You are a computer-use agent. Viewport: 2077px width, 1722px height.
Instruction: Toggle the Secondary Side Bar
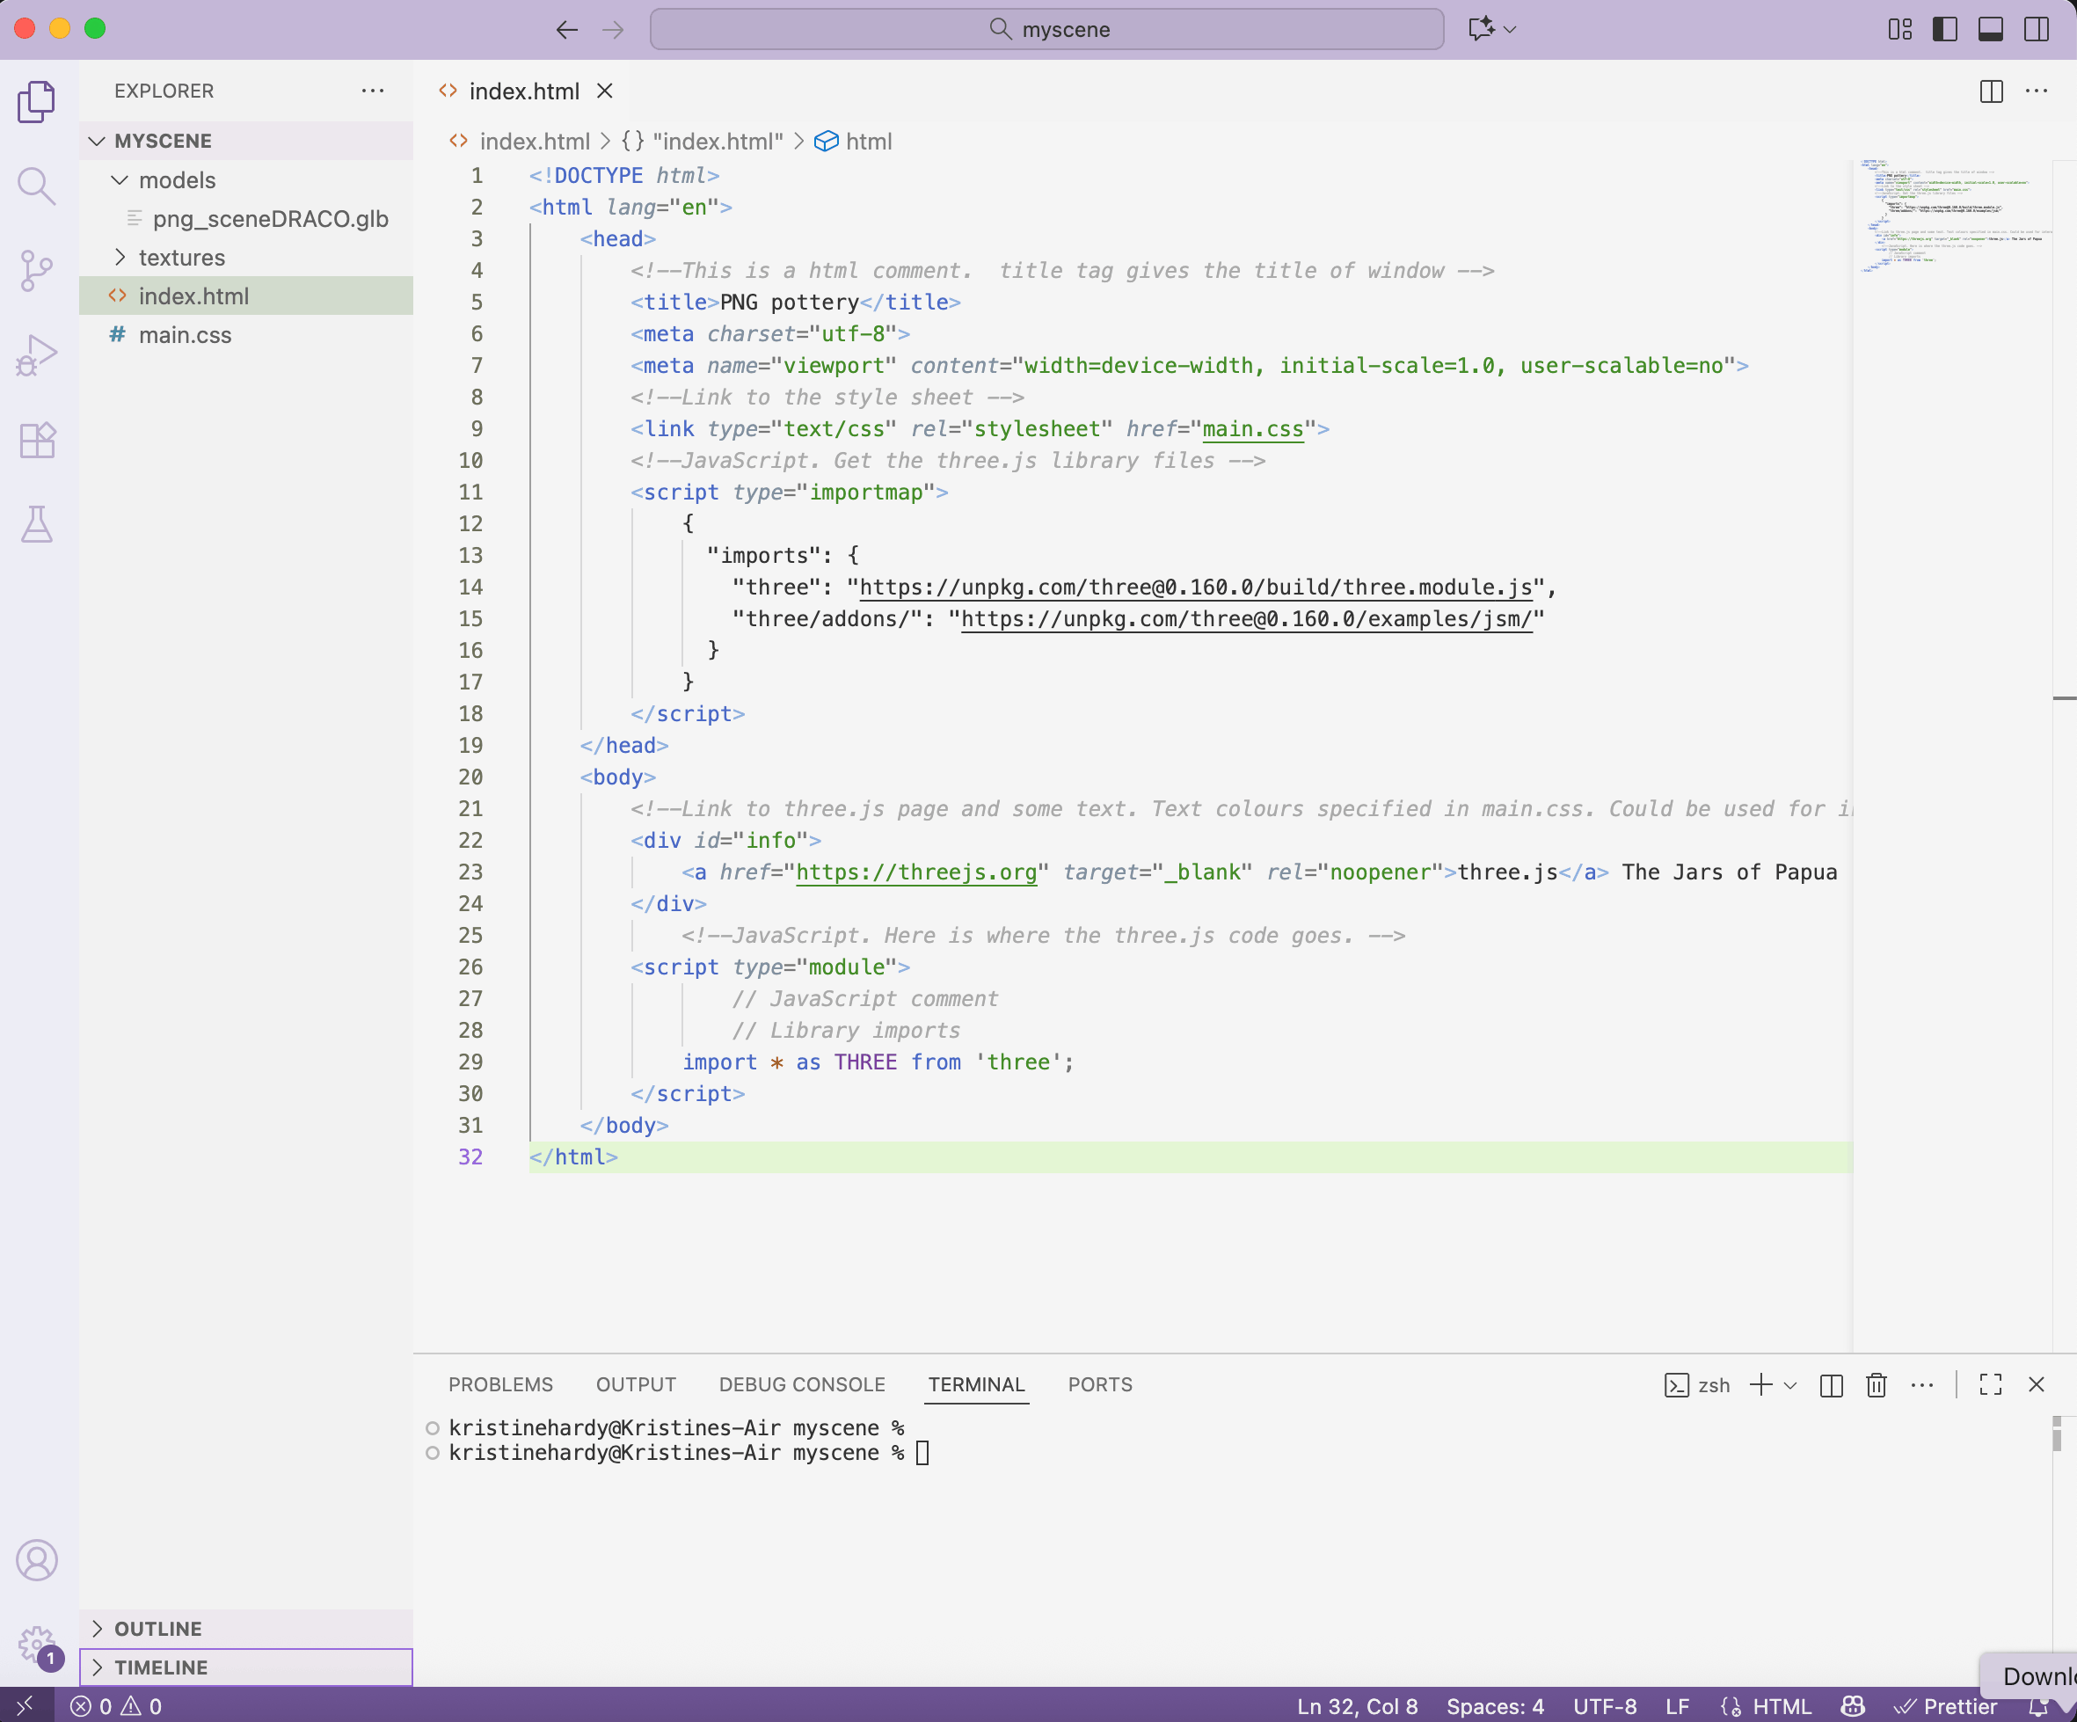[x=2037, y=29]
